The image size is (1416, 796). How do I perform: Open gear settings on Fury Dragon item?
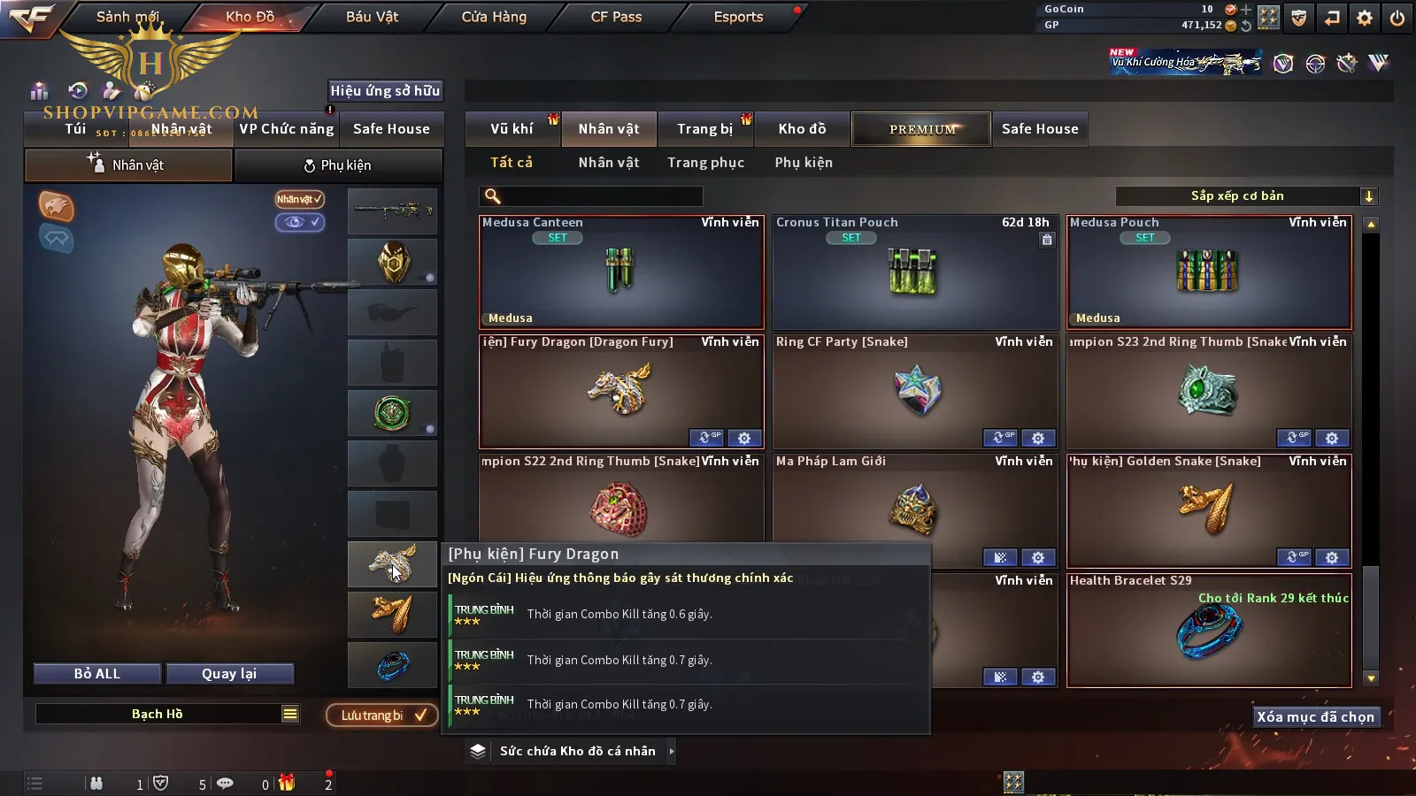coord(744,438)
